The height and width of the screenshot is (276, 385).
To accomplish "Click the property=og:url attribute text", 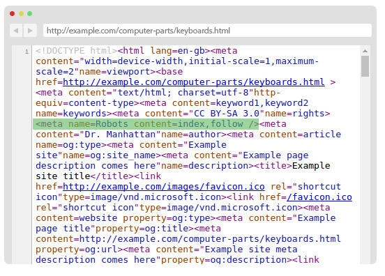I will point(76,250).
